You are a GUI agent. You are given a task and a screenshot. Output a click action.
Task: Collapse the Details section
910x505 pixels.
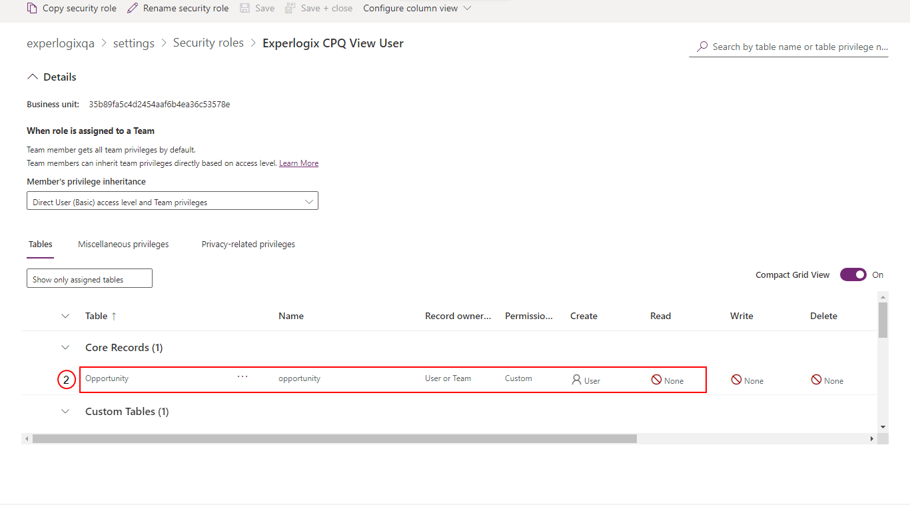(33, 77)
